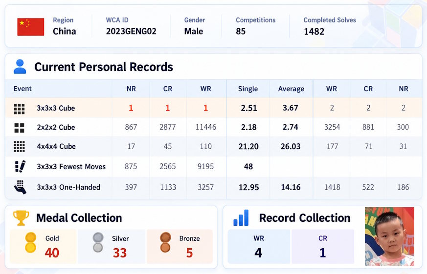427x274 pixels.
Task: Click the silver medal coins icon
Action: pyautogui.click(x=98, y=242)
